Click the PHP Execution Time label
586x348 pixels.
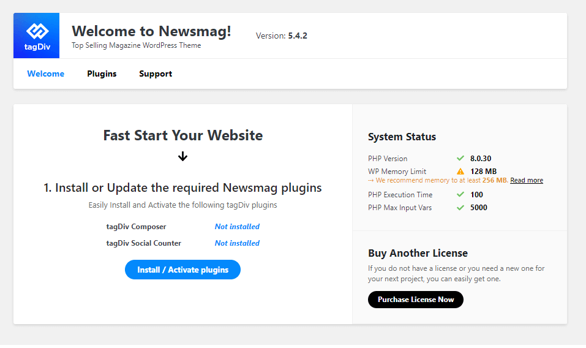[400, 194]
